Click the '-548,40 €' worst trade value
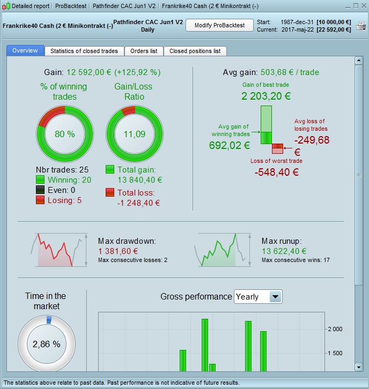This screenshot has height=389, width=369. pyautogui.click(x=277, y=172)
